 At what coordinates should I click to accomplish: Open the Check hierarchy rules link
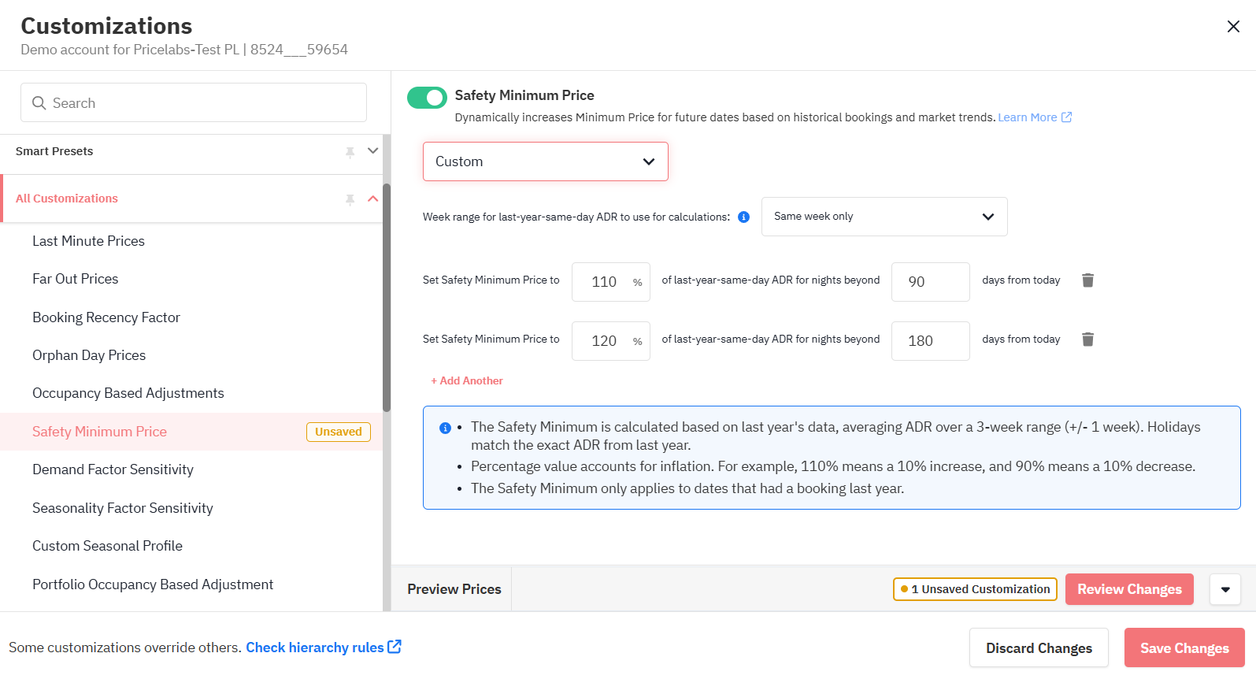point(315,647)
